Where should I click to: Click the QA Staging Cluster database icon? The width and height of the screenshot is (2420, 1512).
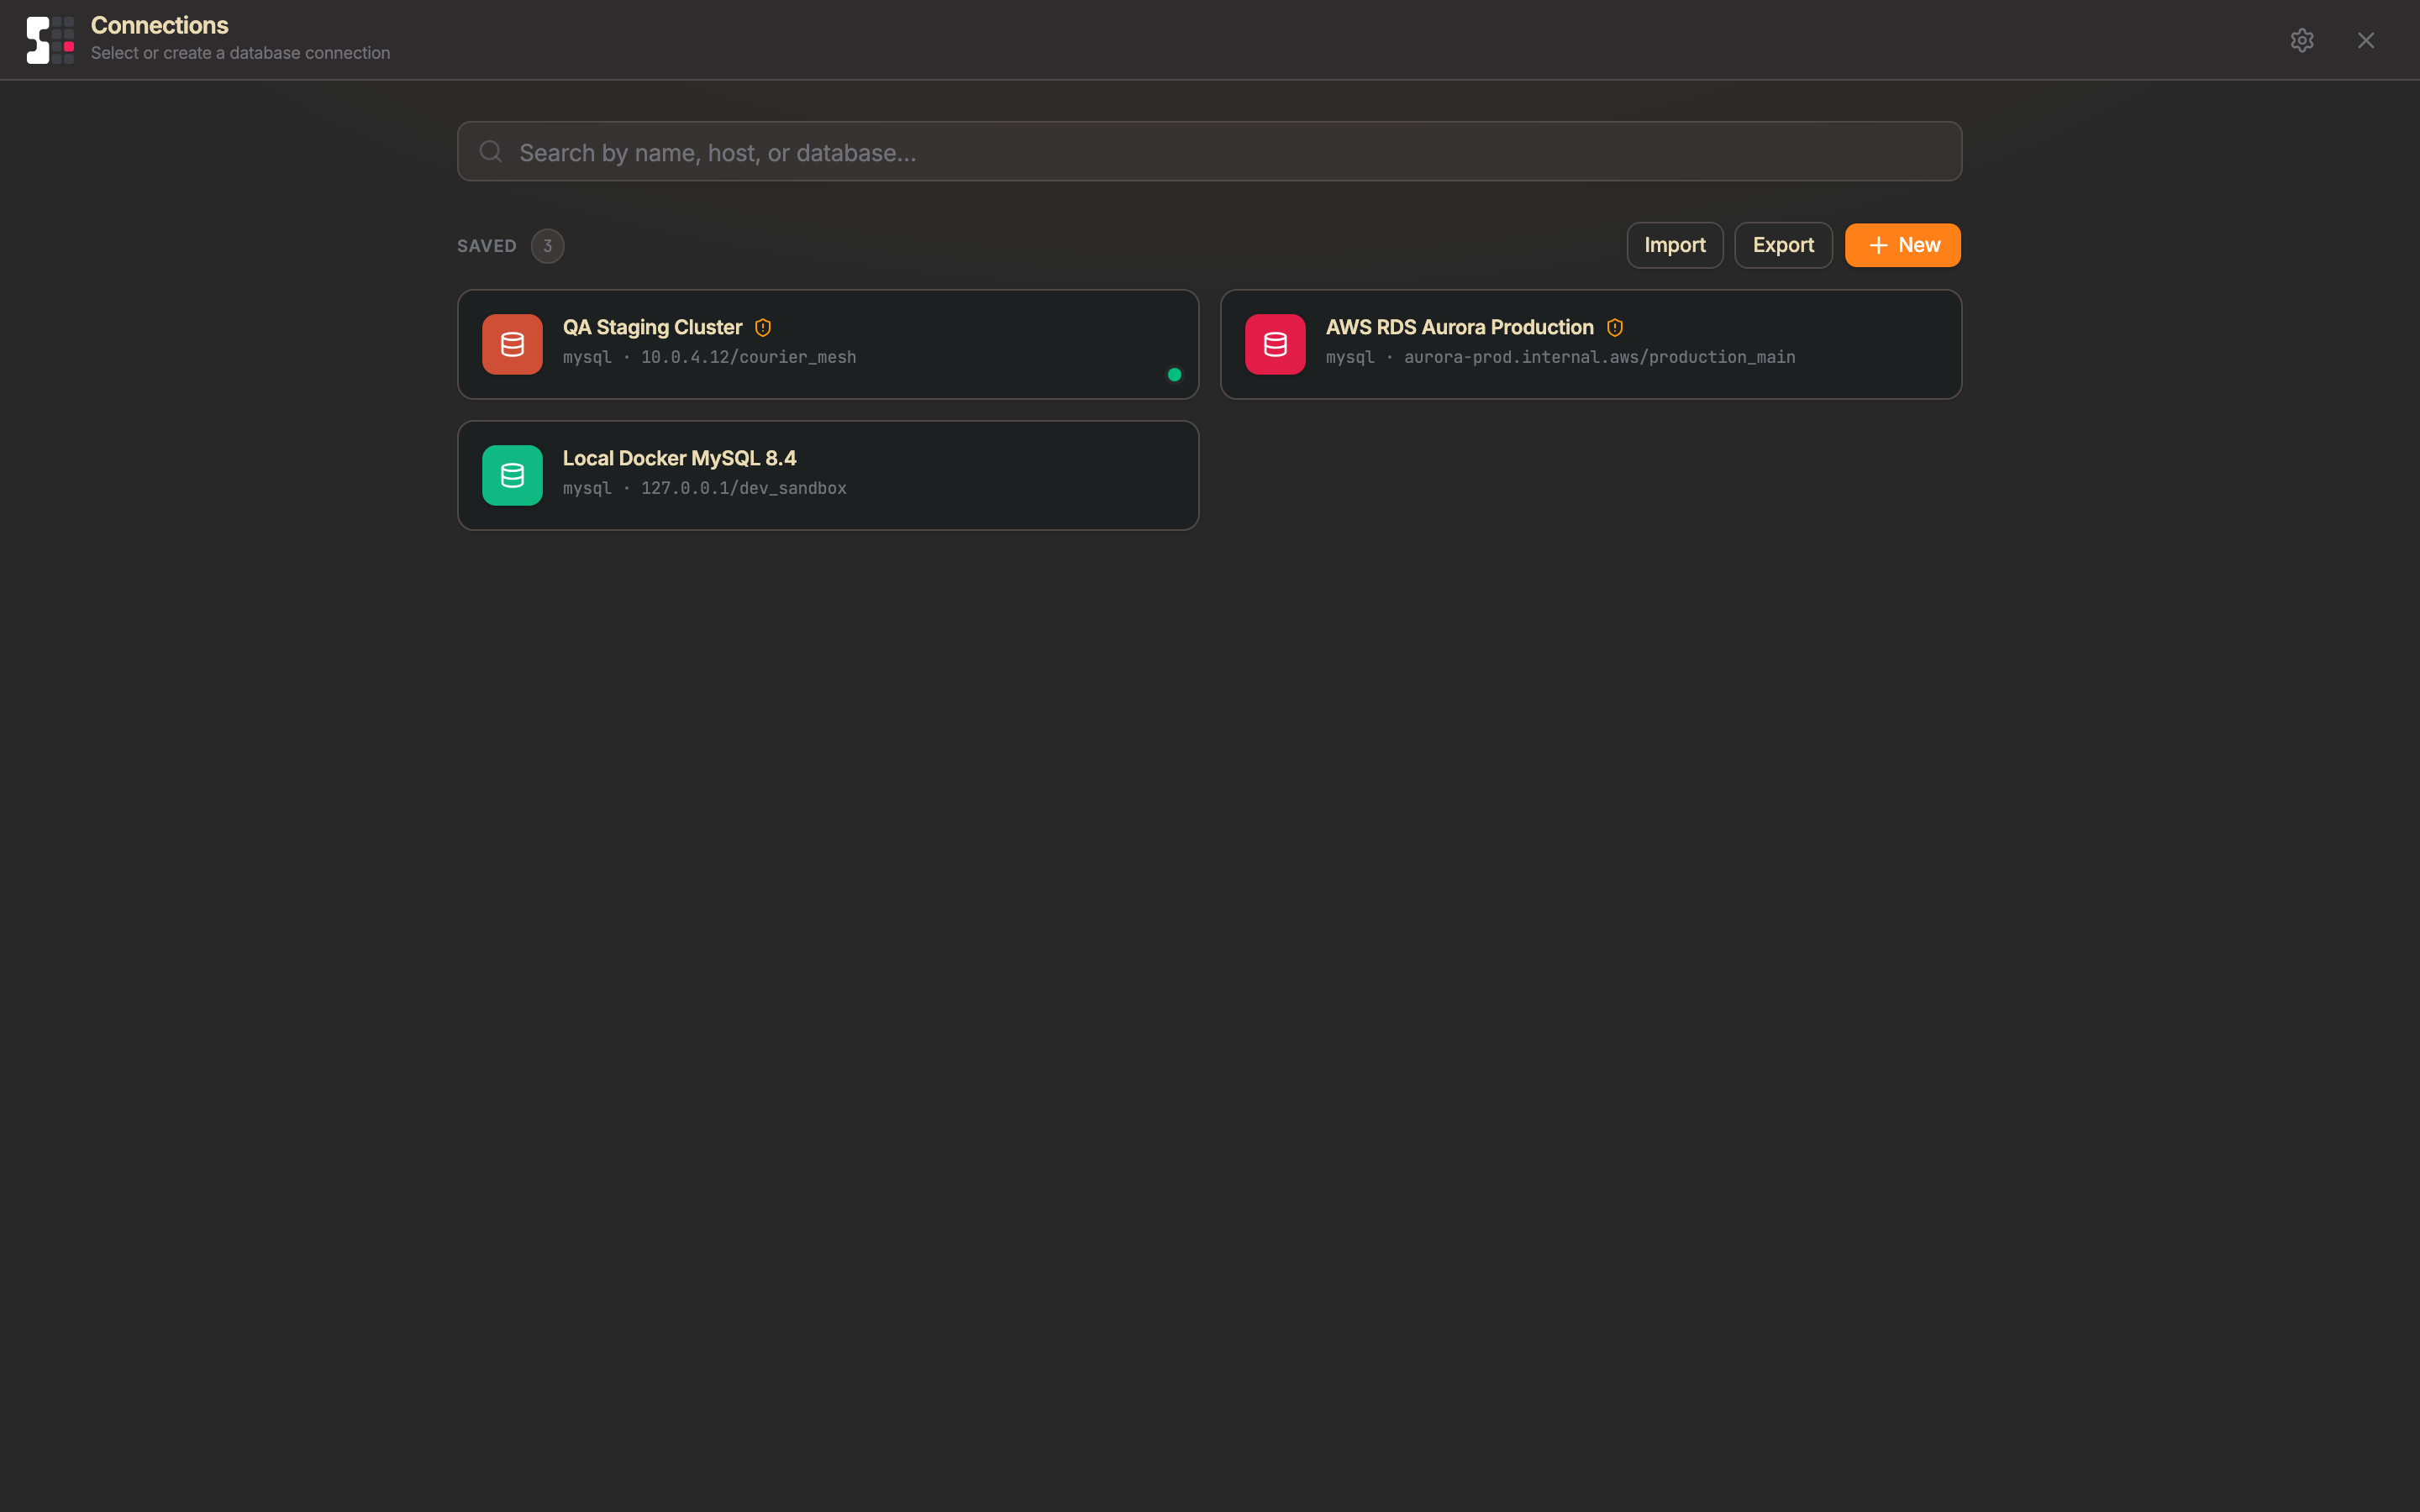(512, 344)
